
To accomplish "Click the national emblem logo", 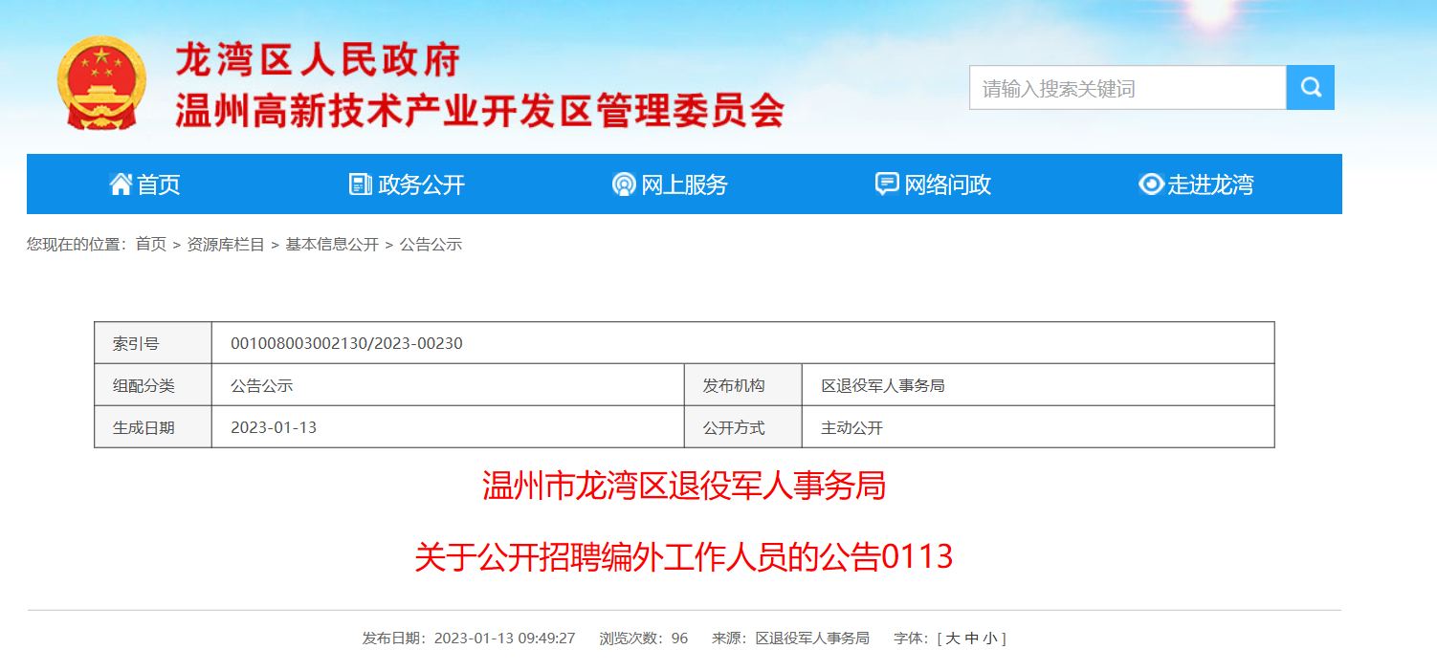I will [x=101, y=83].
